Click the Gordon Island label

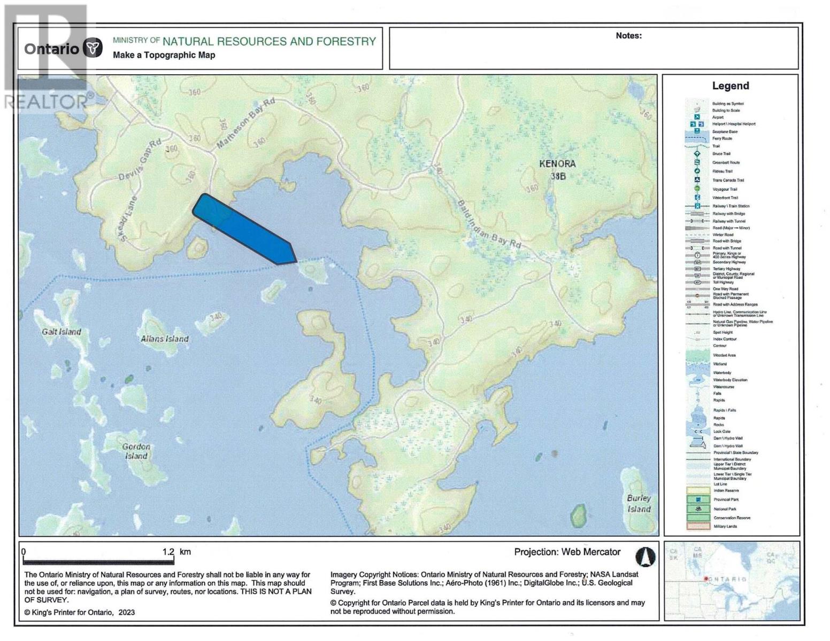[x=136, y=451]
